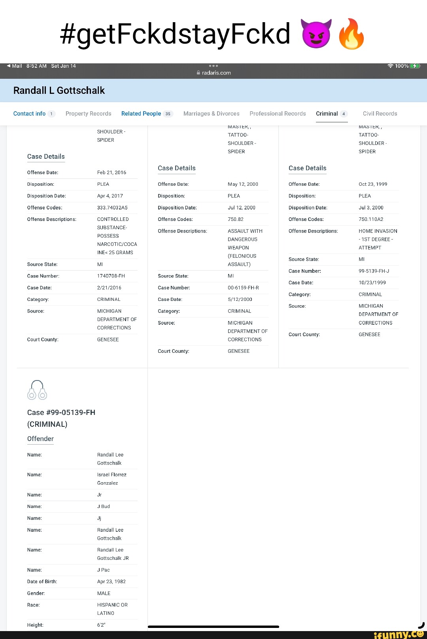Image resolution: width=427 pixels, height=639 pixels.
Task: Tap the battery charging icon
Action: 415,66
